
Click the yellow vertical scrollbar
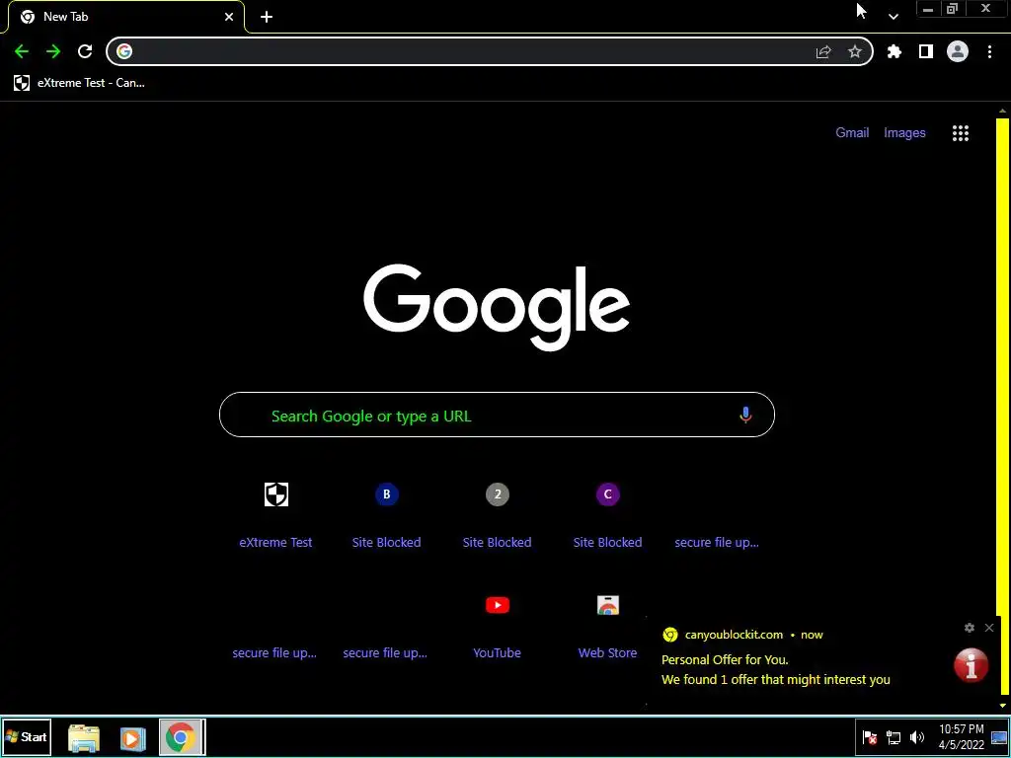[1003, 406]
